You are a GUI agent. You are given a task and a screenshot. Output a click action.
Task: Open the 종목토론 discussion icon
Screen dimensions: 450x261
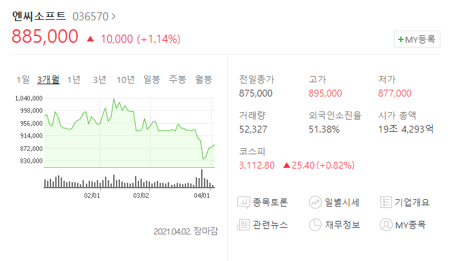click(243, 203)
